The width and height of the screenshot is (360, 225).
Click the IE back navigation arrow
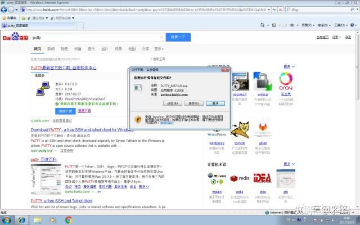[4, 10]
